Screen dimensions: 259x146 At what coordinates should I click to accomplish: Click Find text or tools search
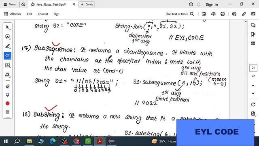pyautogui.click(x=180, y=14)
